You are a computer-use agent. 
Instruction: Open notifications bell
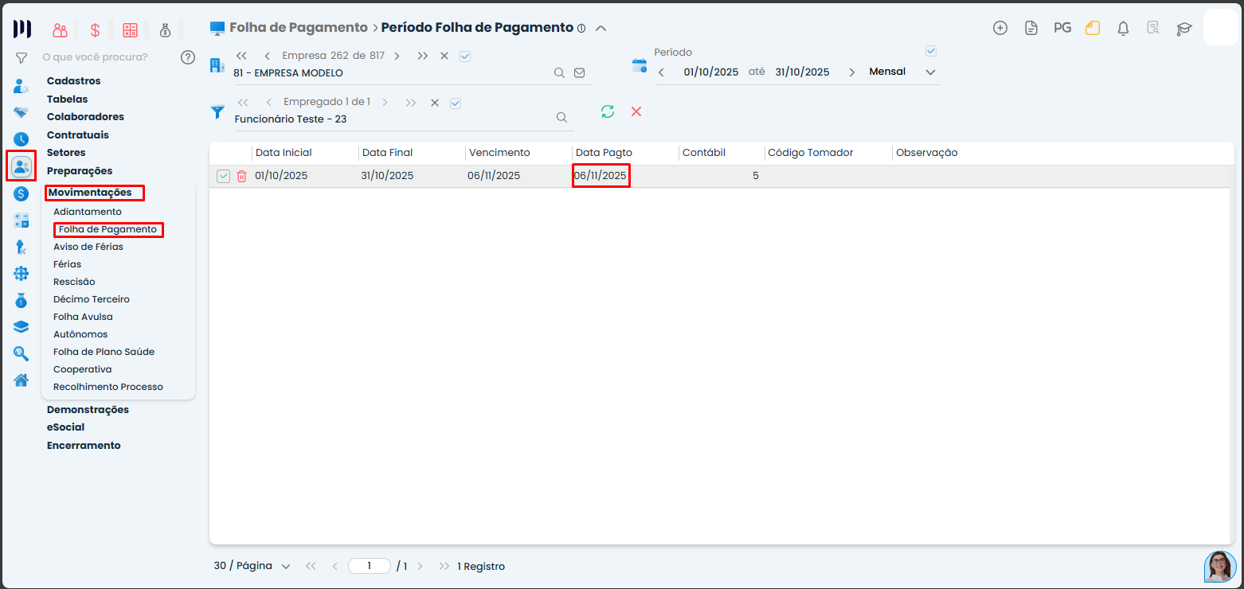1123,28
